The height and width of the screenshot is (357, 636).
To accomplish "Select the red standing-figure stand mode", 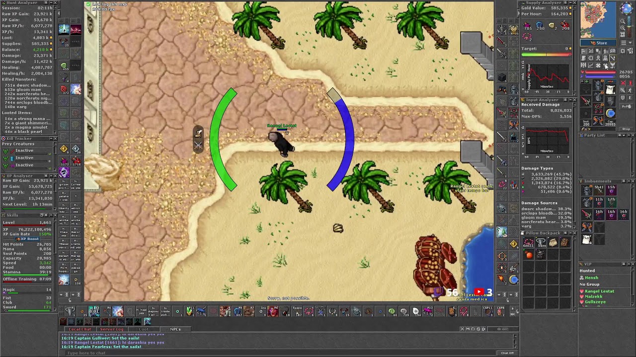I will 630,83.
